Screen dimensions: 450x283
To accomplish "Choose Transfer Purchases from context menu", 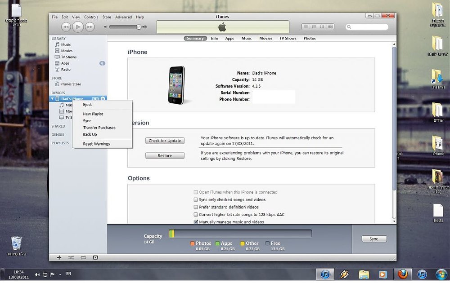I will pyautogui.click(x=99, y=128).
